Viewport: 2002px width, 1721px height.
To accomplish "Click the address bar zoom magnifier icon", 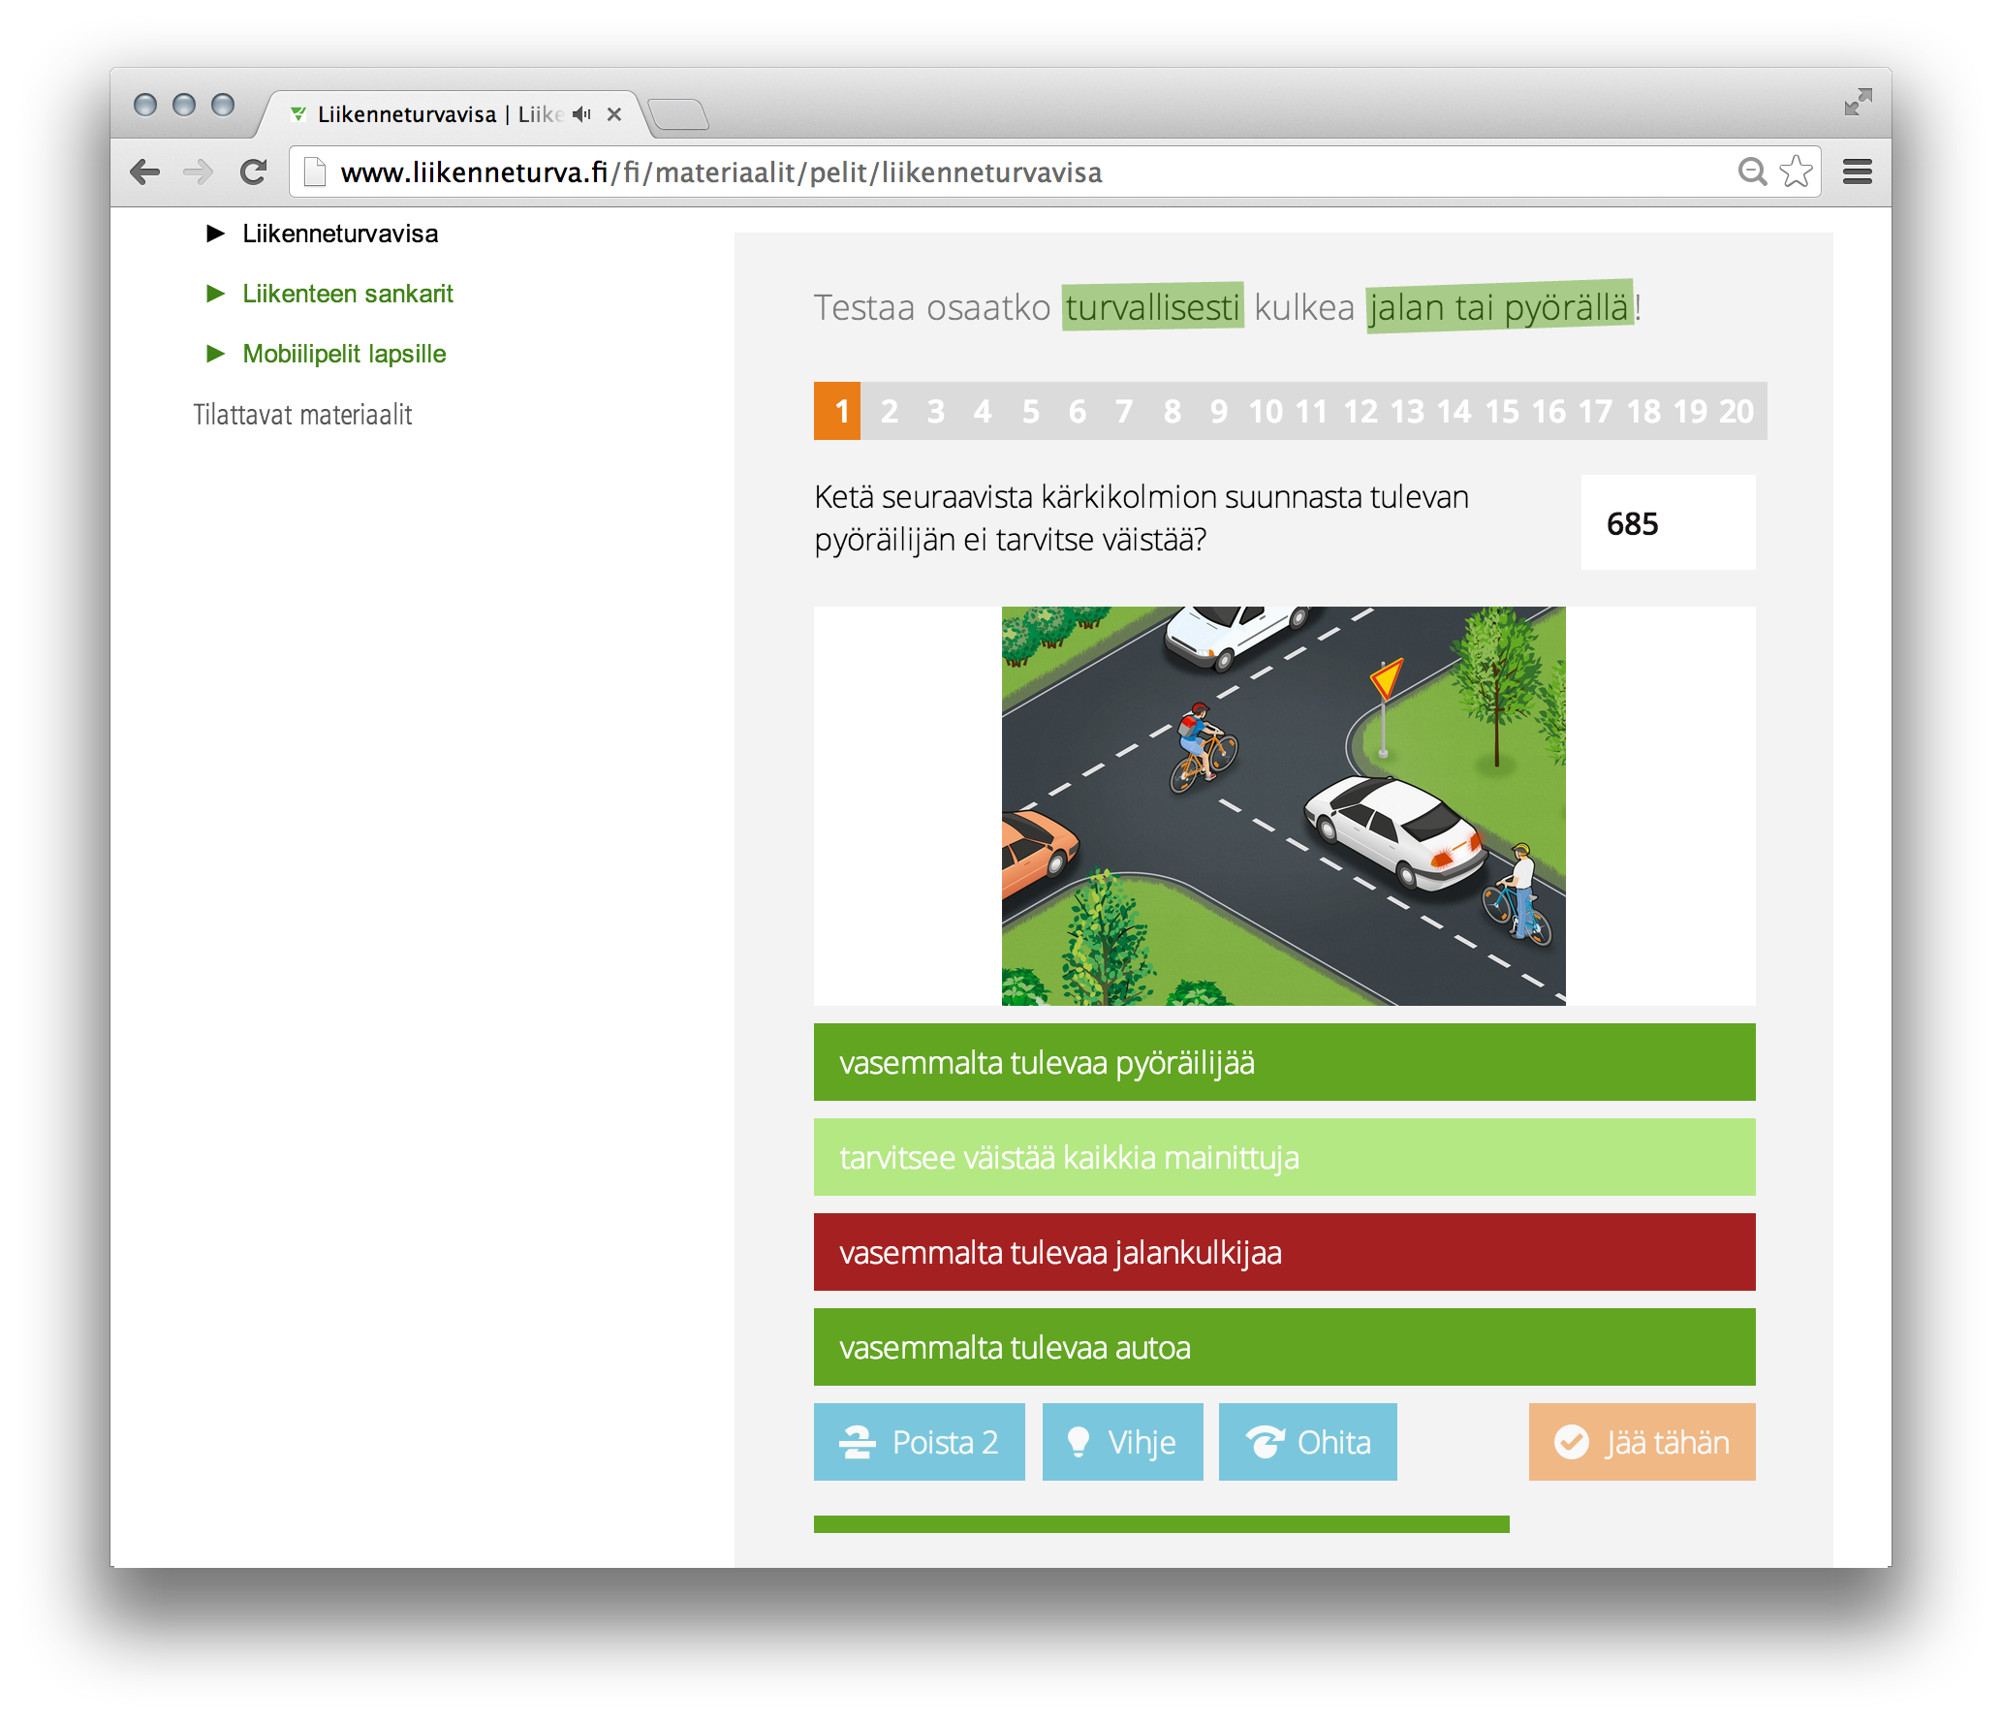I will pyautogui.click(x=1751, y=172).
